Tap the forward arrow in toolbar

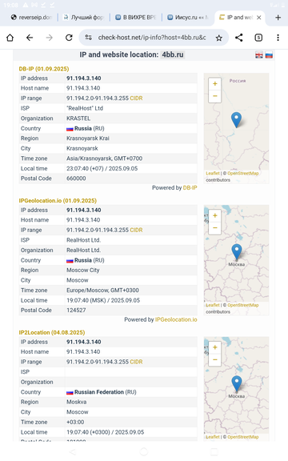tap(49, 38)
